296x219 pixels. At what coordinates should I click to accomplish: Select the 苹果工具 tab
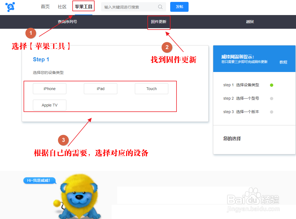(83, 7)
